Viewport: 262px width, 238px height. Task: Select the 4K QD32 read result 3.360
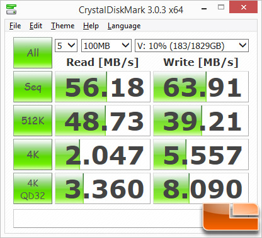[103, 188]
